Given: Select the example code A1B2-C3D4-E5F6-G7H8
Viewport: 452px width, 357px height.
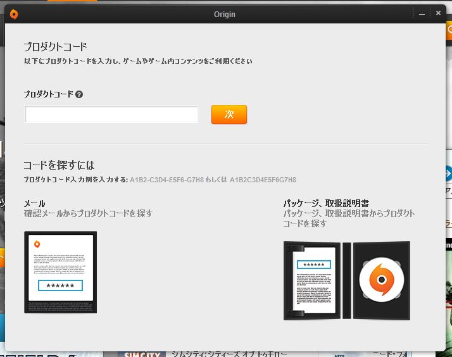Looking at the screenshot, I should (x=167, y=180).
